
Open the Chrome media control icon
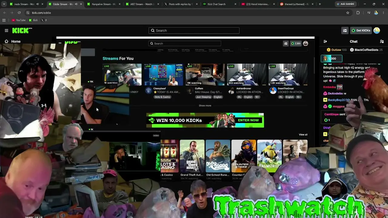[369, 13]
